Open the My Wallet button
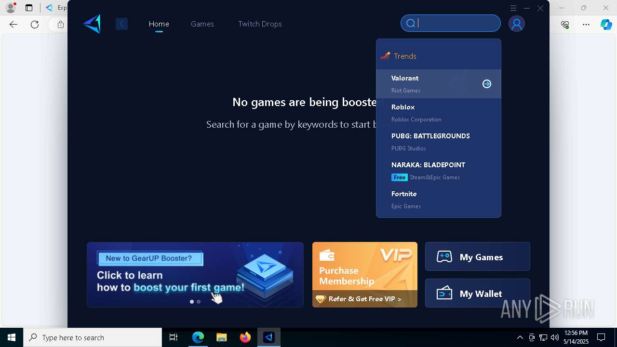Image resolution: width=617 pixels, height=347 pixels. 478,293
